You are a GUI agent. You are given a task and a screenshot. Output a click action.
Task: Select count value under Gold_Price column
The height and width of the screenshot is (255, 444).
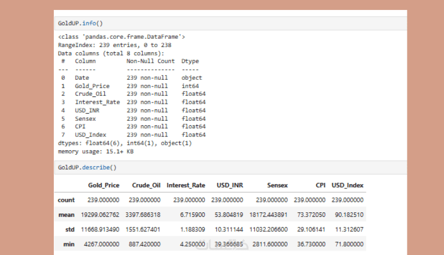pyautogui.click(x=103, y=200)
